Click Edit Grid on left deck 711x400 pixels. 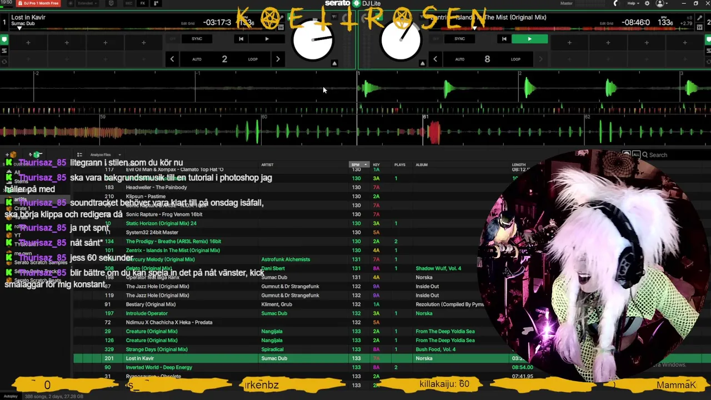coord(188,24)
